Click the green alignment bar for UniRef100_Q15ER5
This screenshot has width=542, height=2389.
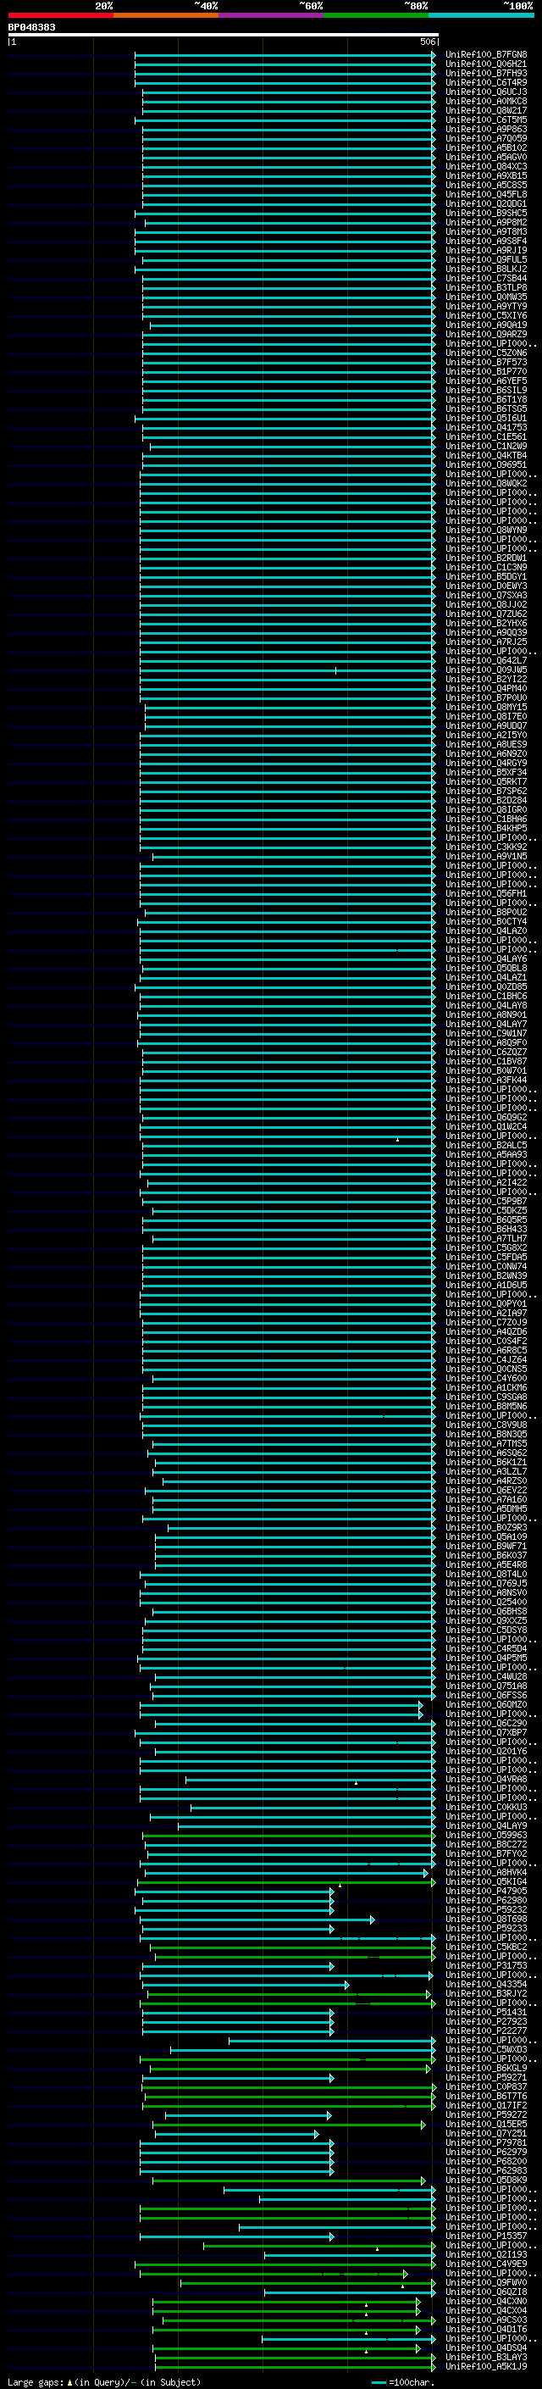[x=288, y=2125]
